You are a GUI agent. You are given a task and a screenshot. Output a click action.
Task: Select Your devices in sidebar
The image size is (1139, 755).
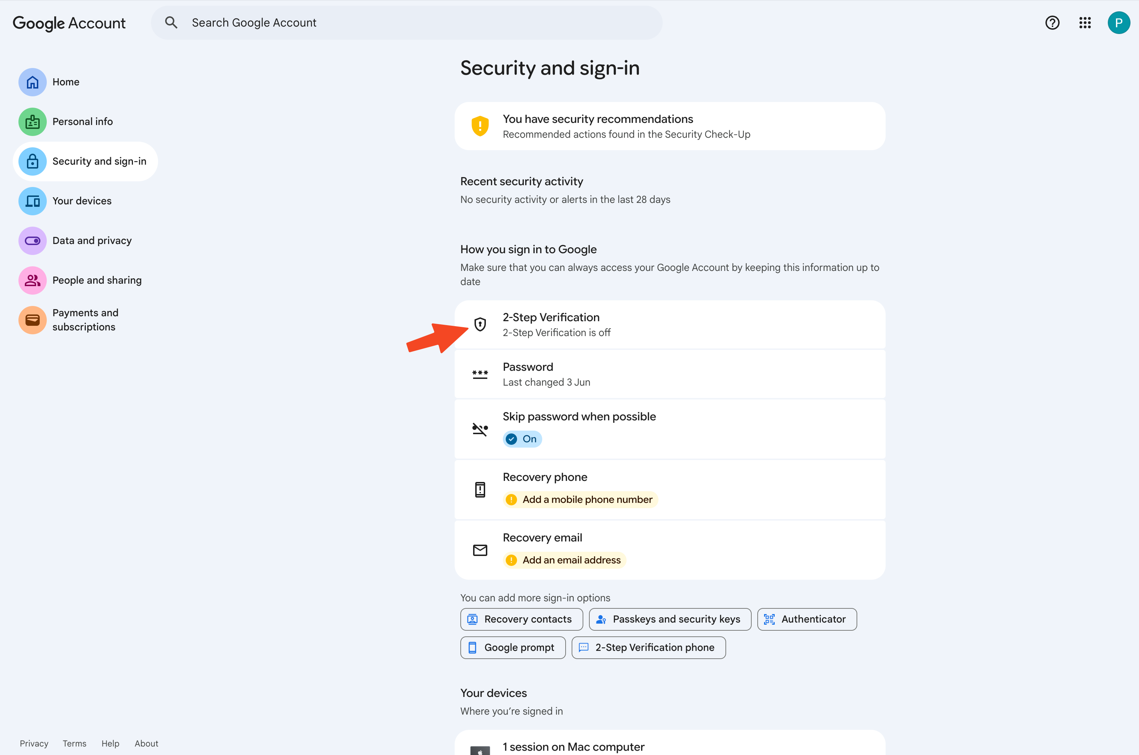(82, 201)
